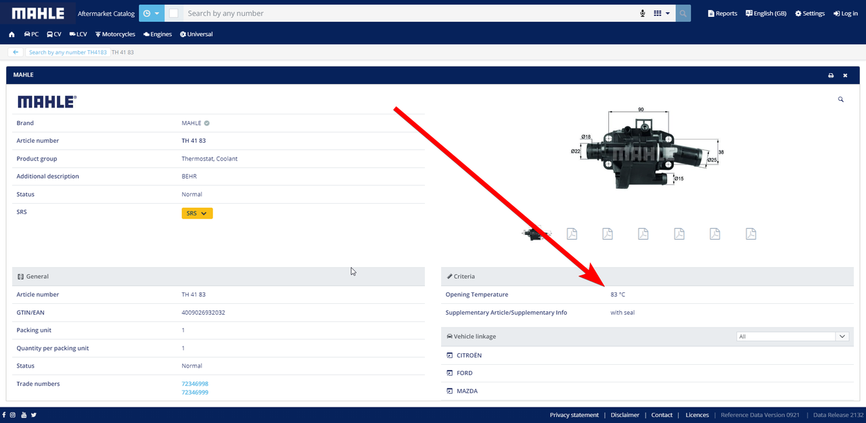Select the CV vehicle category
Screen dimensions: 866x423
[53, 34]
